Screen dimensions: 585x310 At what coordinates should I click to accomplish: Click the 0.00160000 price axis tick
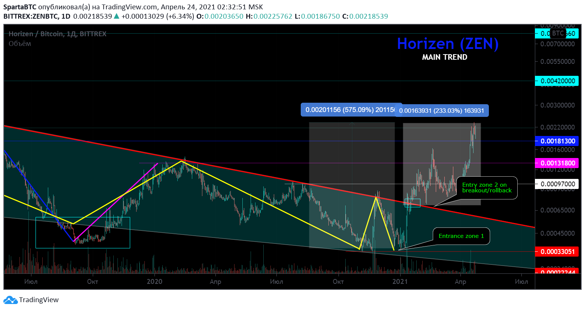[558, 150]
